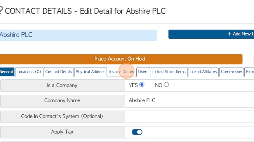Click Code In Contact's System field
Screen dimensions: 254x142
pyautogui.click(x=189, y=117)
